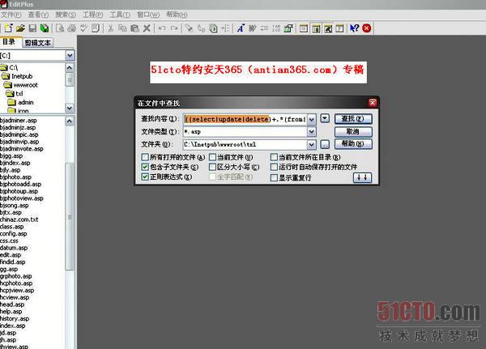The width and height of the screenshot is (486, 349).
Task: Click the 文件类型 *.asp input field
Action: pyautogui.click(x=245, y=132)
